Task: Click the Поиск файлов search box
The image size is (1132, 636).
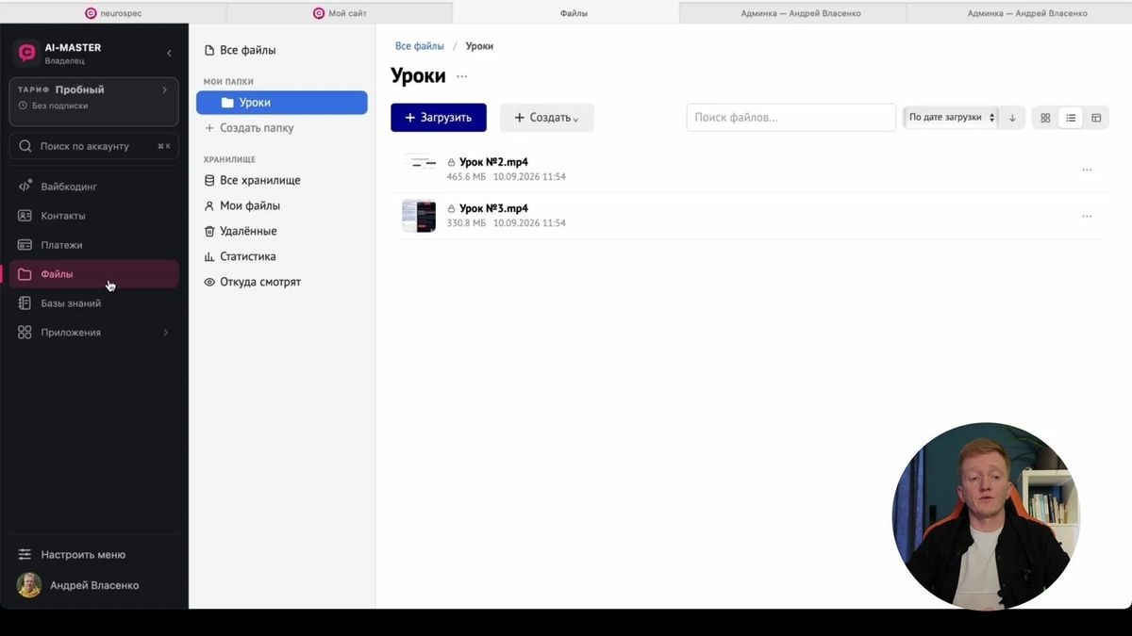Action: tap(791, 118)
